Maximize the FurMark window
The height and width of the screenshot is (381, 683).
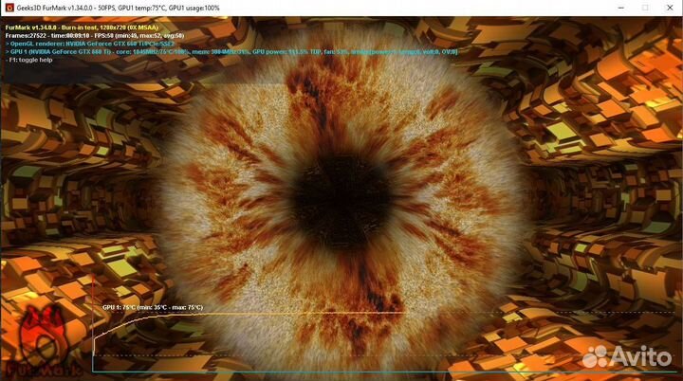(645, 8)
